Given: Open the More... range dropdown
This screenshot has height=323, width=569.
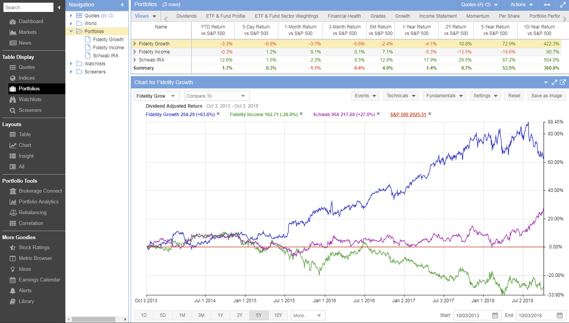Looking at the screenshot, I should point(308,315).
